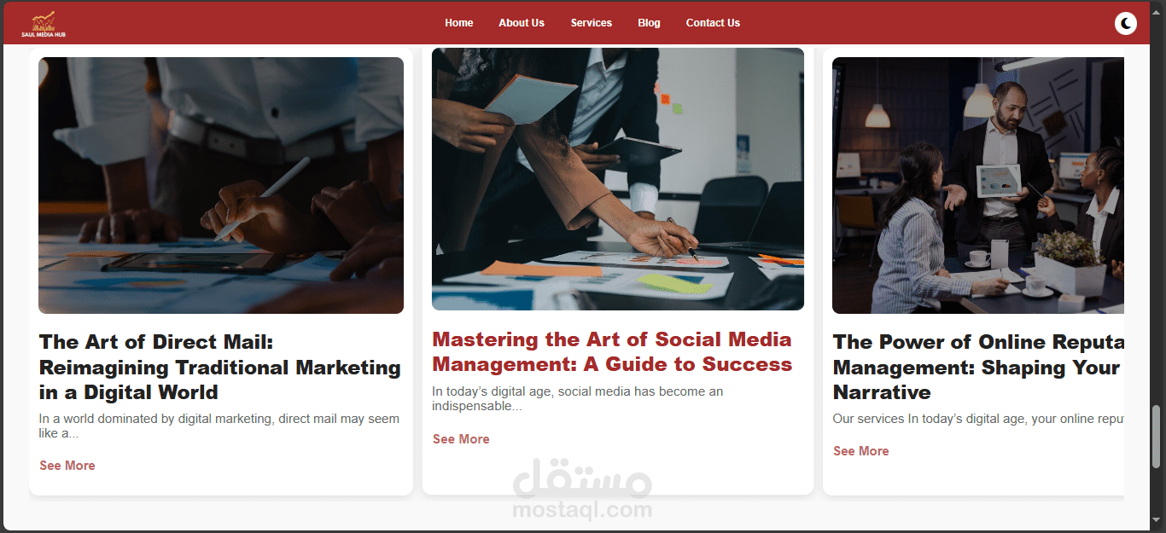The image size is (1166, 533).
Task: Click the scrollbar down arrow
Action: 1157,519
